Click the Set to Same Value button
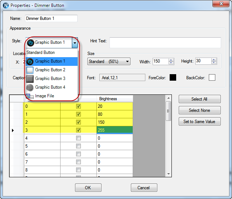This screenshot has width=232, height=199. (x=200, y=122)
